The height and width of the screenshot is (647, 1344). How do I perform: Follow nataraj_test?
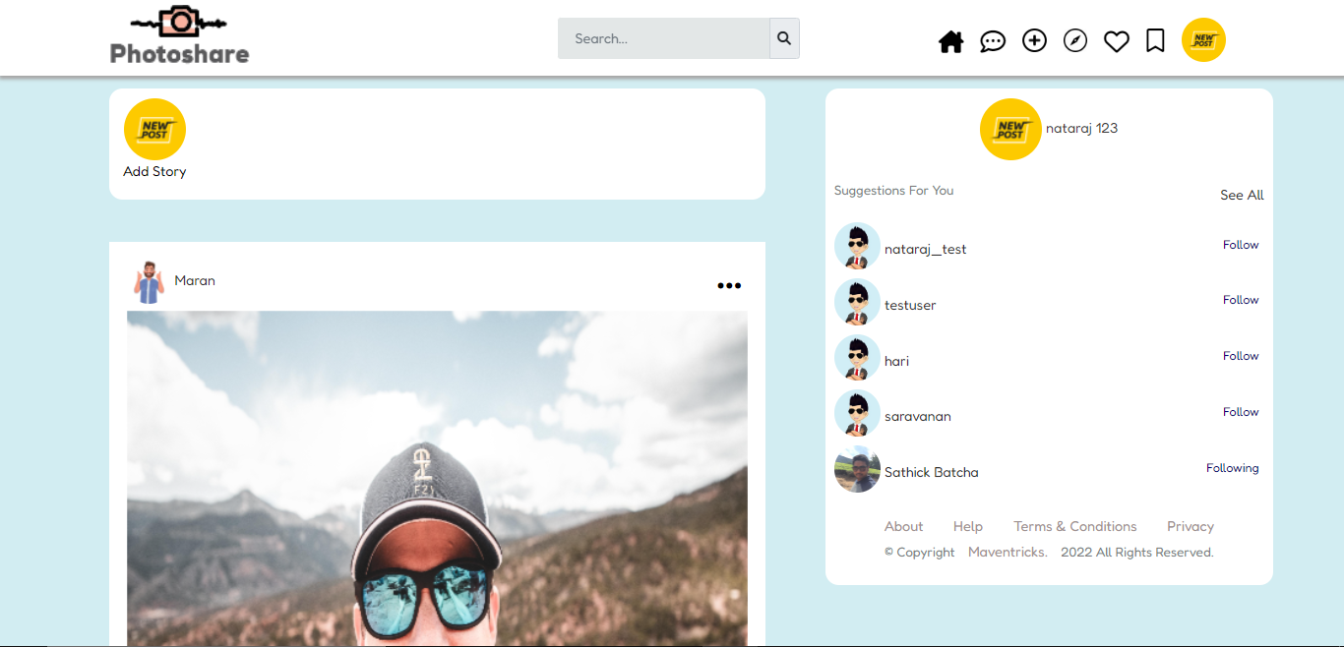click(x=1241, y=245)
